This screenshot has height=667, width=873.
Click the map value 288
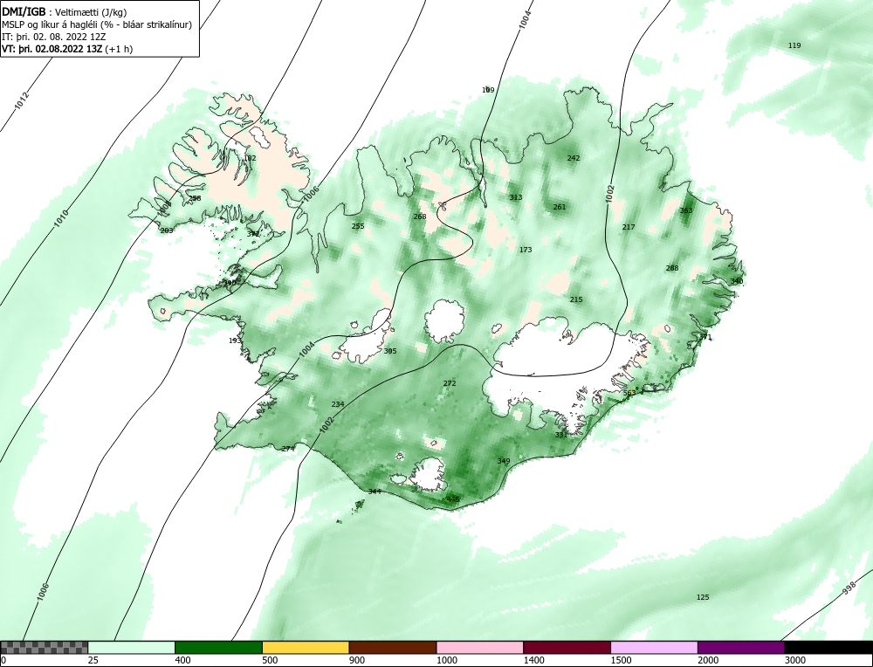tap(672, 268)
